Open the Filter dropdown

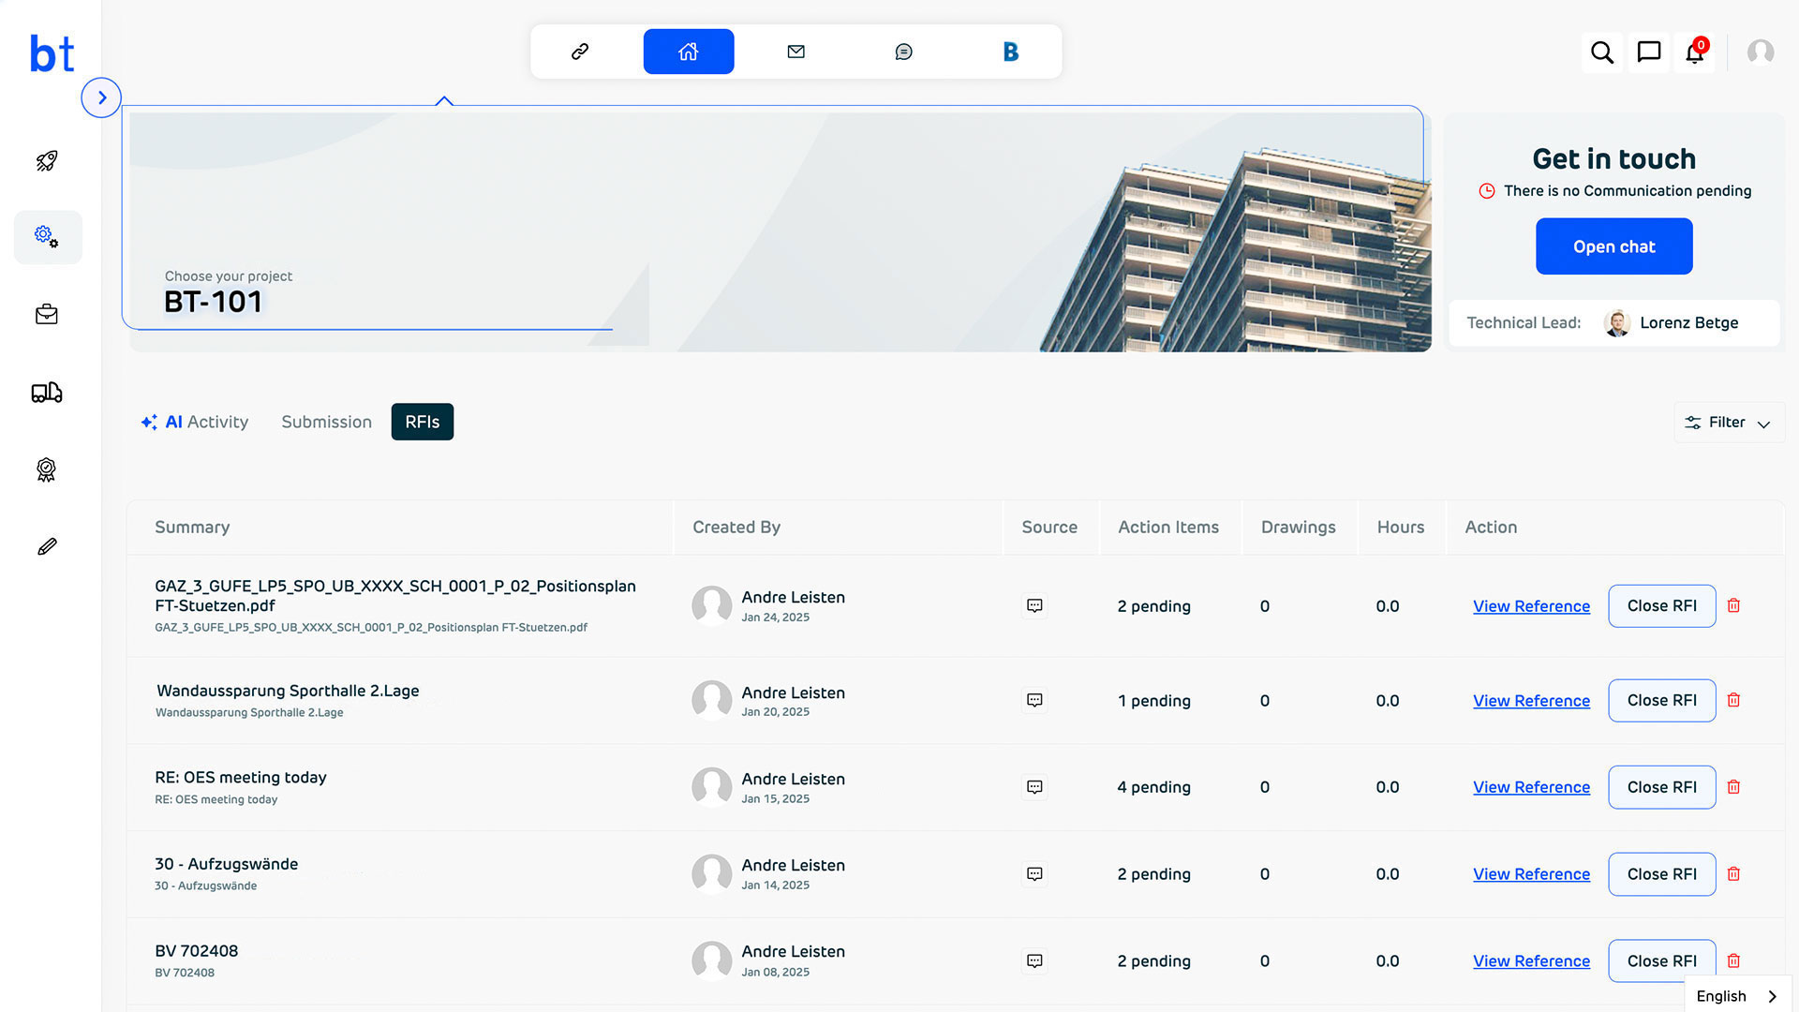tap(1729, 423)
